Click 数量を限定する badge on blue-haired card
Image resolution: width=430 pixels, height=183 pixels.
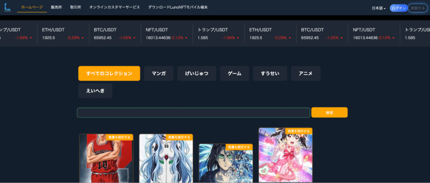179,137
